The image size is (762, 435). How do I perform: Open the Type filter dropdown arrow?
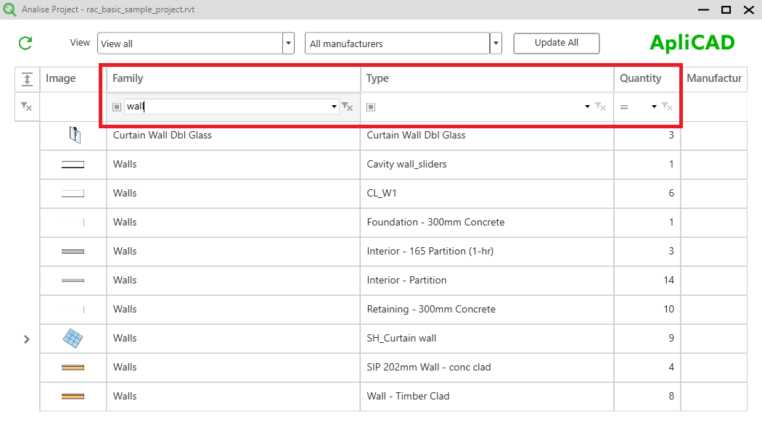586,107
